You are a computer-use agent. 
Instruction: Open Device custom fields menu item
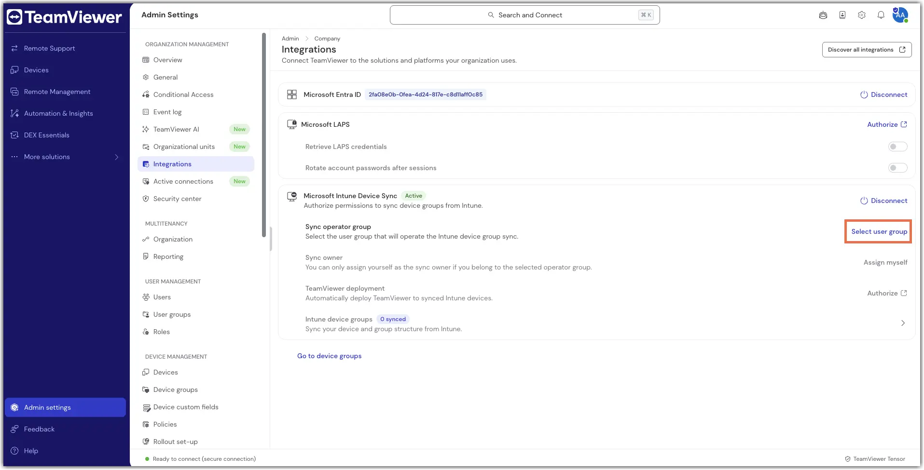[196, 407]
